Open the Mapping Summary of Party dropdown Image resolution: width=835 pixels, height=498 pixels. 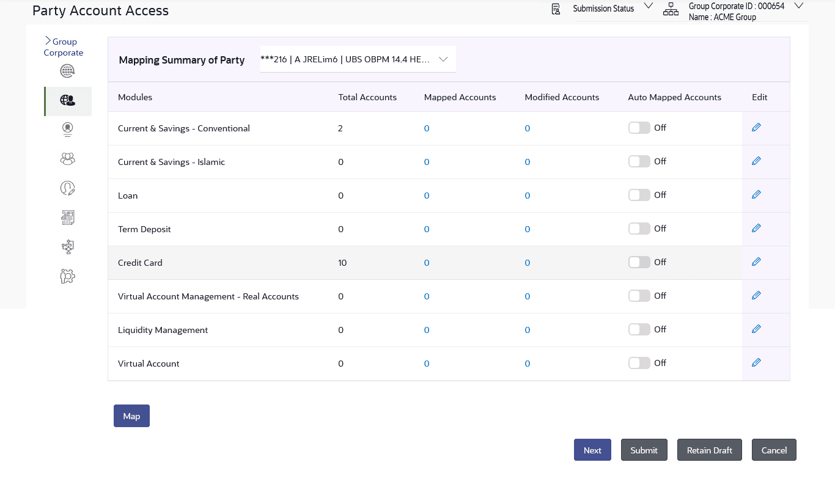[x=443, y=59]
